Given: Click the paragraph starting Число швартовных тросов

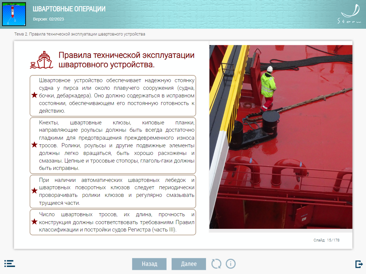Looking at the screenshot, I should click(117, 222).
